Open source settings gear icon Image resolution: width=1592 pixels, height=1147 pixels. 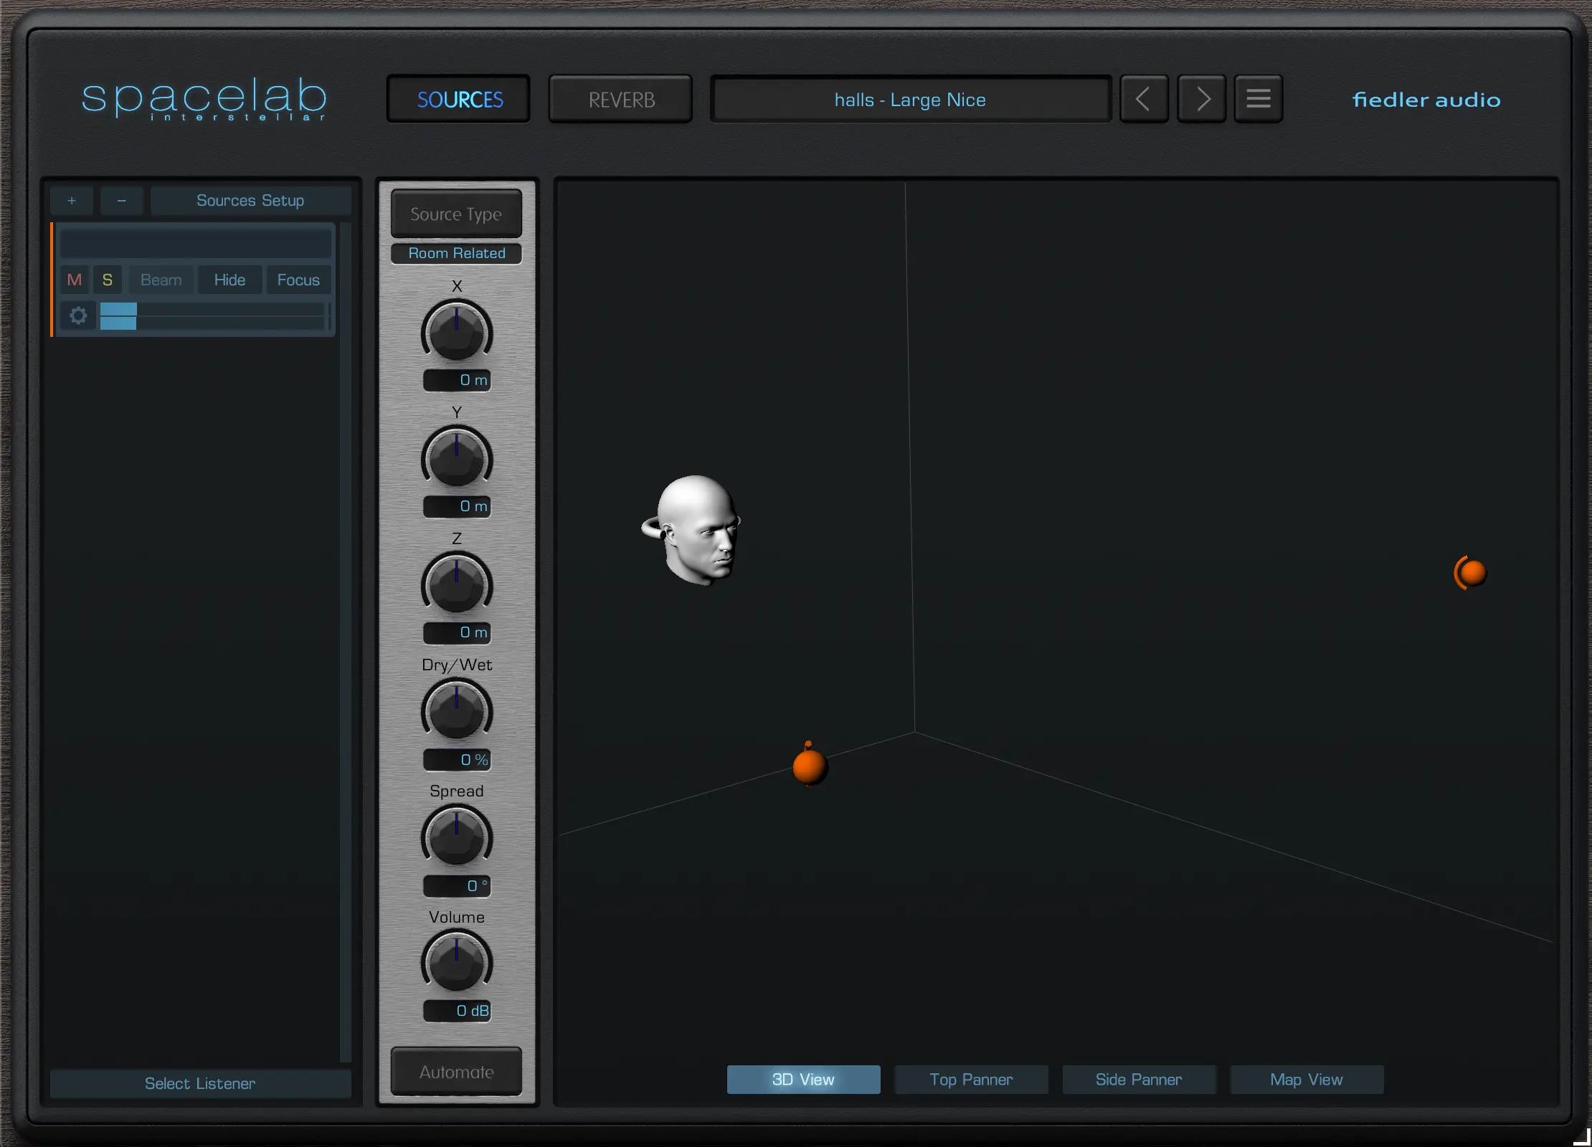(78, 315)
